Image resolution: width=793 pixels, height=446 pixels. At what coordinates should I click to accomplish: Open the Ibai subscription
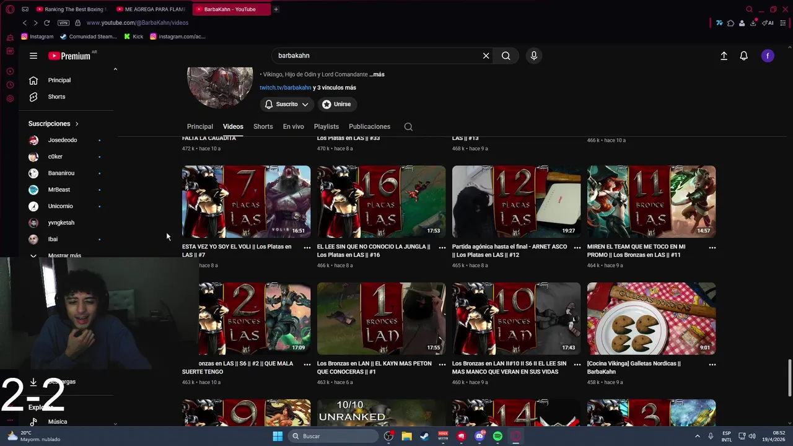(x=53, y=239)
